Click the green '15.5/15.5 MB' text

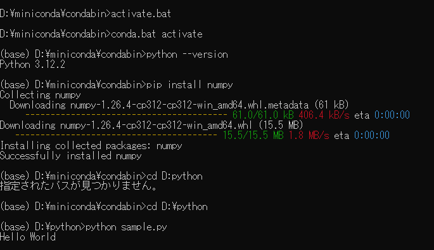[x=253, y=135]
